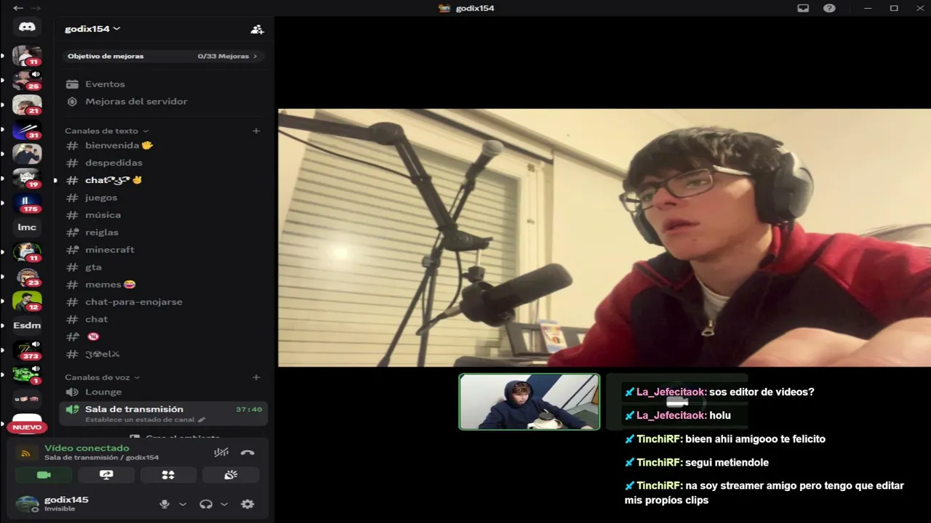Focus the main webcam video

pyautogui.click(x=604, y=238)
